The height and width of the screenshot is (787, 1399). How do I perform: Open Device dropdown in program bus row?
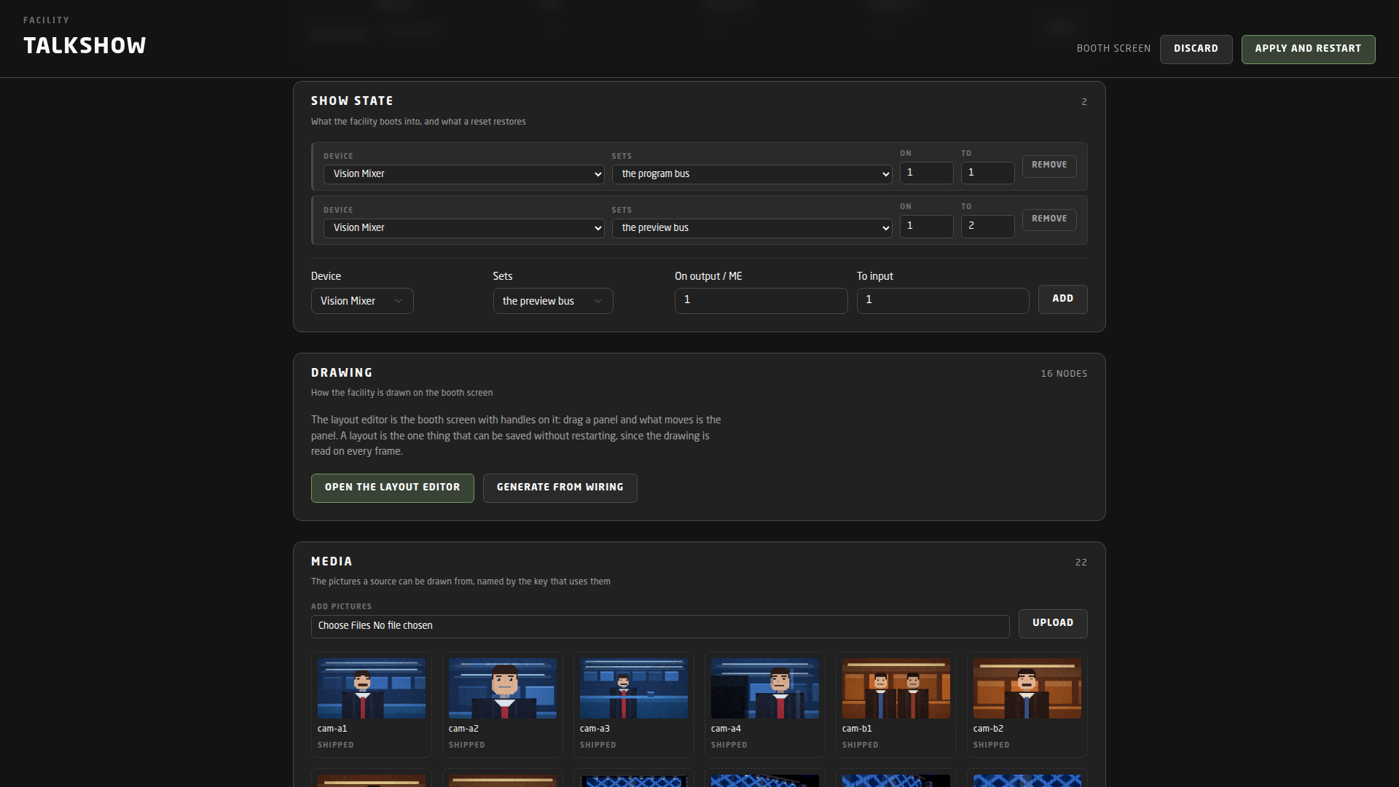click(463, 174)
